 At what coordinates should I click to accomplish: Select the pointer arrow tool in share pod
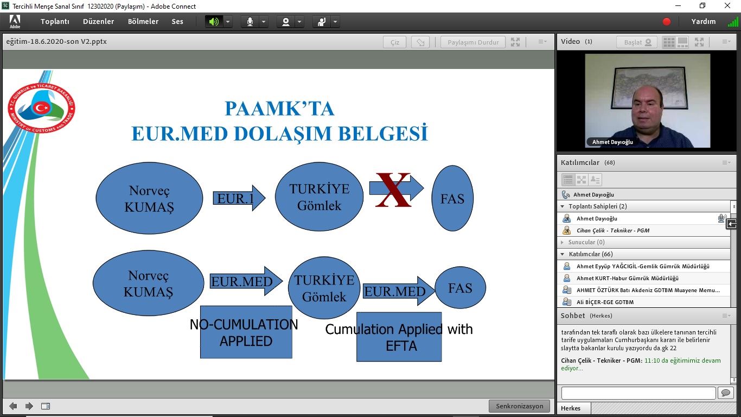420,42
